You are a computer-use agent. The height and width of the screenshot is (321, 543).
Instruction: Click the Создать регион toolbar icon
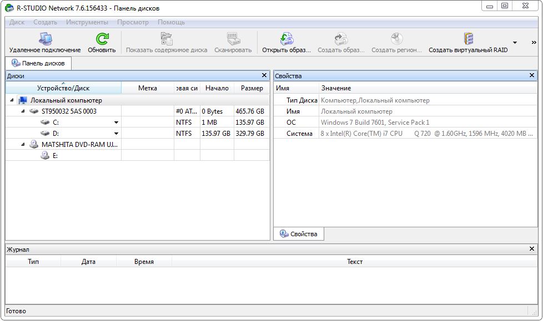[x=396, y=39]
